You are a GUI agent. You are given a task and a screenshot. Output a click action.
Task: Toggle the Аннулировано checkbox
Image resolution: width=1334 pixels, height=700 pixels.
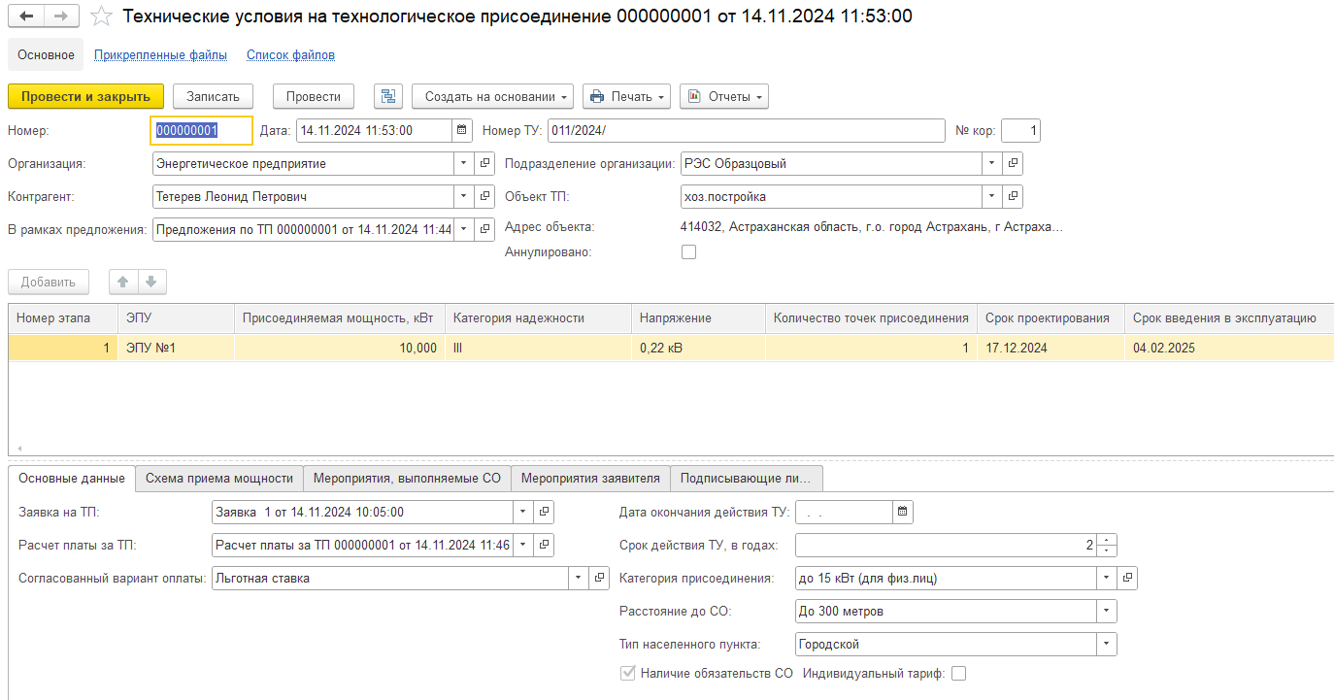689,252
